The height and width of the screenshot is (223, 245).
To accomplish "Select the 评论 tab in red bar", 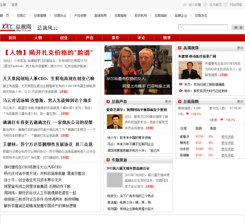I will (x=141, y=38).
